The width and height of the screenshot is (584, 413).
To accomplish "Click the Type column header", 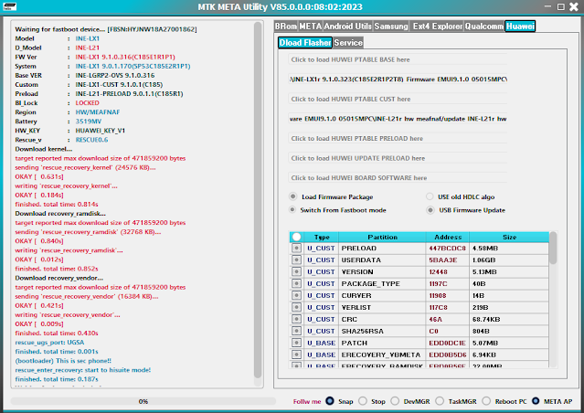I will point(322,237).
